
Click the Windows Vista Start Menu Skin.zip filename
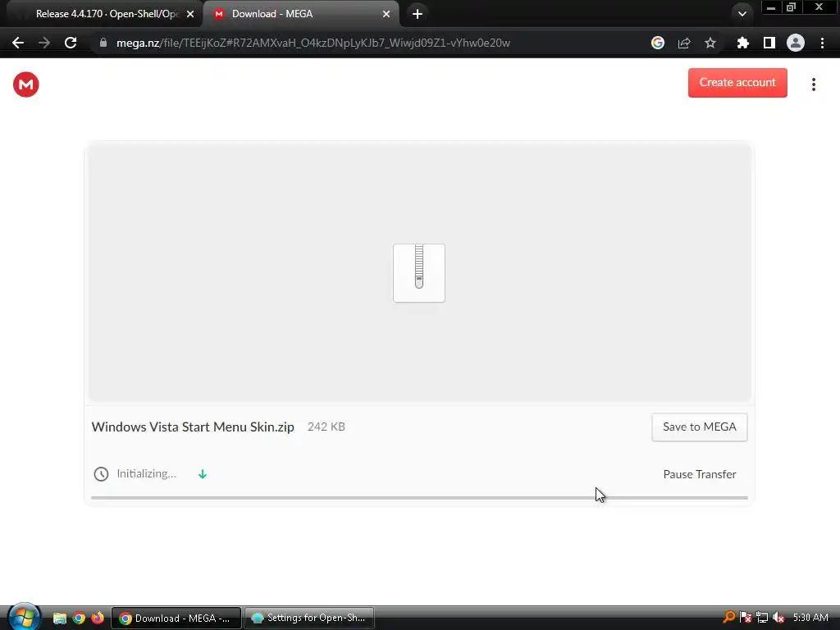click(x=193, y=427)
